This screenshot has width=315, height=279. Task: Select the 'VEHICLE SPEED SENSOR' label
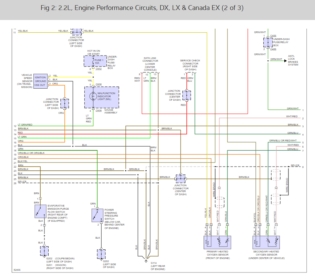[25, 81]
